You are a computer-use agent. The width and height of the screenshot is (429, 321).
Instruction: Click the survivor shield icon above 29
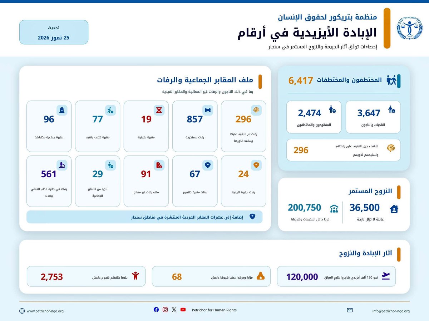click(110, 165)
